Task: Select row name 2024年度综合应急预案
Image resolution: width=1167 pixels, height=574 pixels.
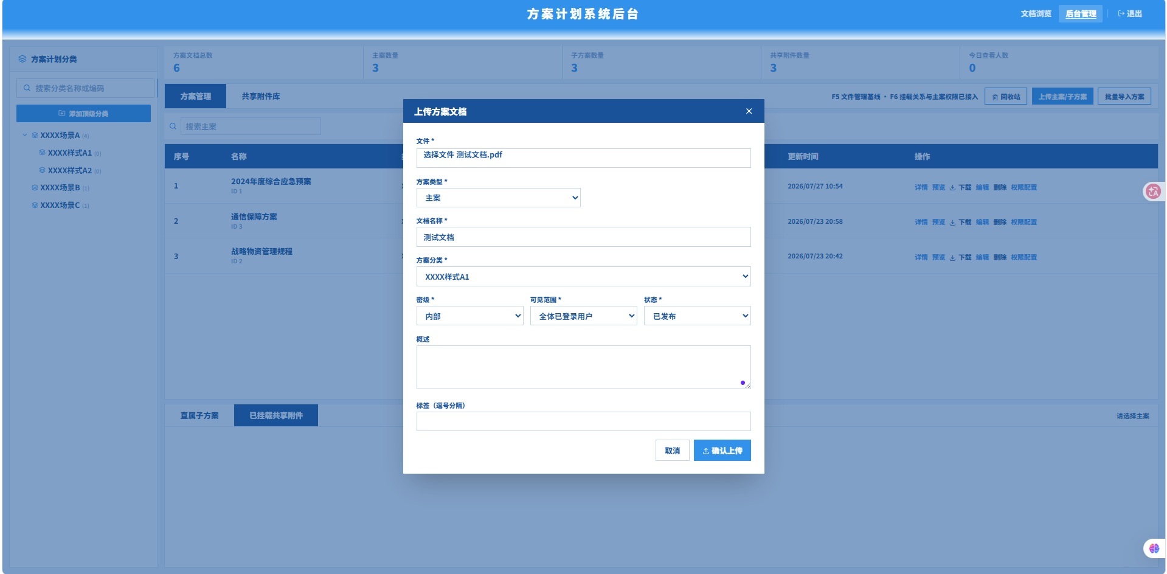Action: [271, 181]
